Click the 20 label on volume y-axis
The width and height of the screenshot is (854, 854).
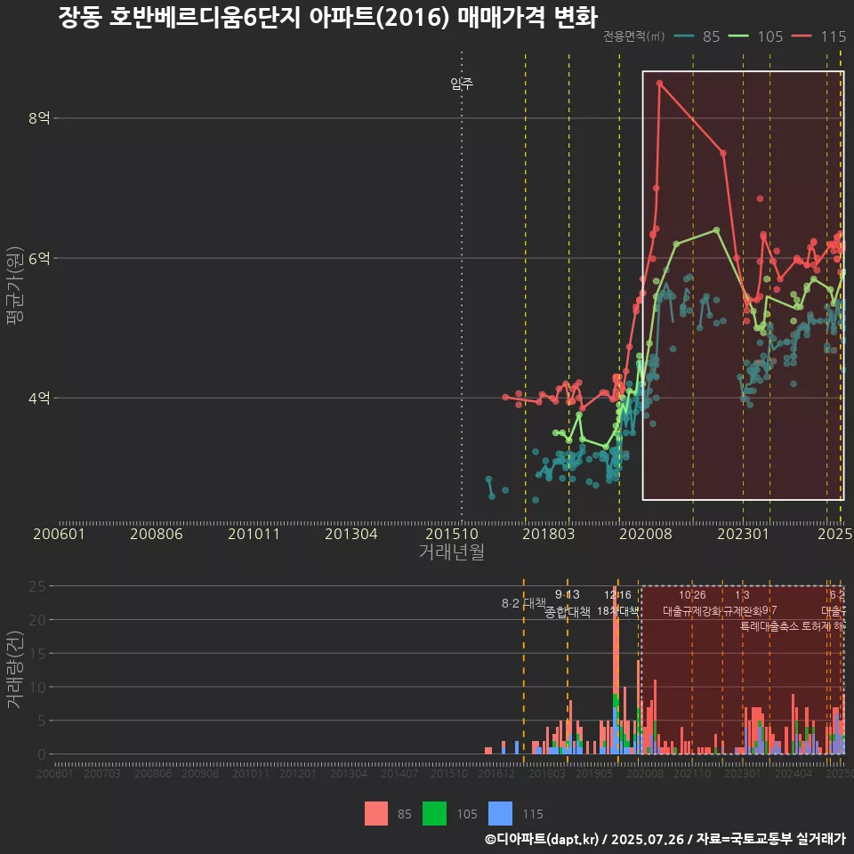pos(37,620)
